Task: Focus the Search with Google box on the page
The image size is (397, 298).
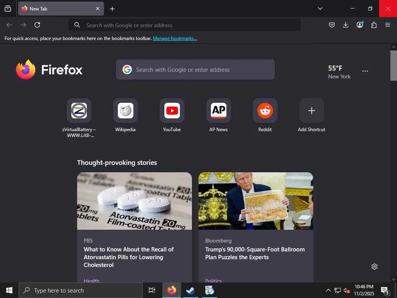Action: click(195, 69)
